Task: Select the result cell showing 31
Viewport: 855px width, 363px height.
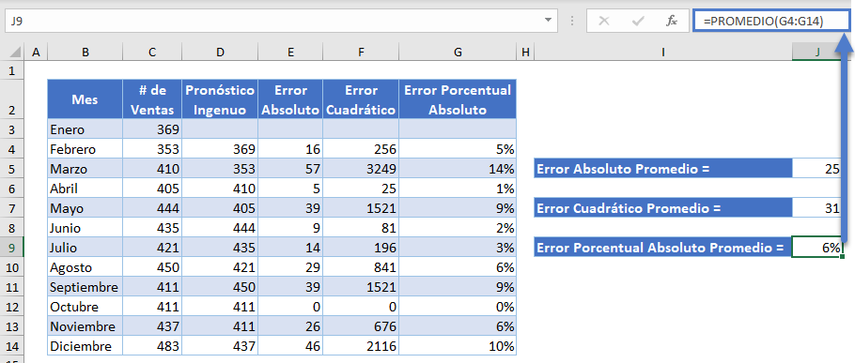Action: (817, 208)
